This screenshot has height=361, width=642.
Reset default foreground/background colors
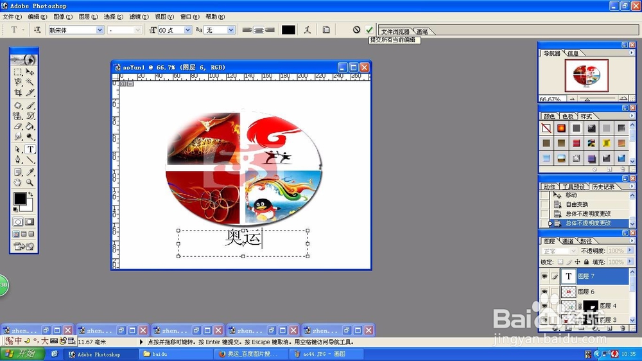point(15,209)
